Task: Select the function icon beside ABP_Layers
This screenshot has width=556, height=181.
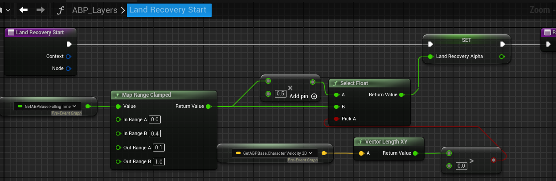Action: (x=61, y=10)
